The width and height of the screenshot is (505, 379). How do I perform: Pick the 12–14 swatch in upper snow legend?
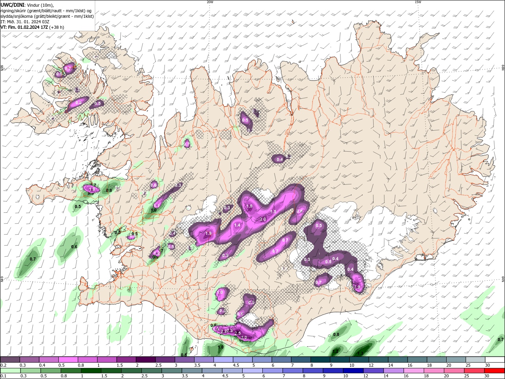click(378, 360)
